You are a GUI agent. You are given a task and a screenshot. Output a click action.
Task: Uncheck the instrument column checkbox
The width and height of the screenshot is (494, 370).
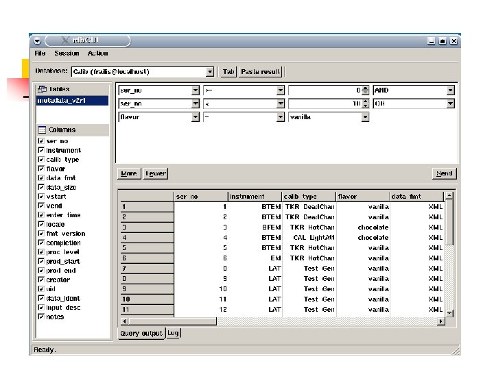pyautogui.click(x=41, y=150)
